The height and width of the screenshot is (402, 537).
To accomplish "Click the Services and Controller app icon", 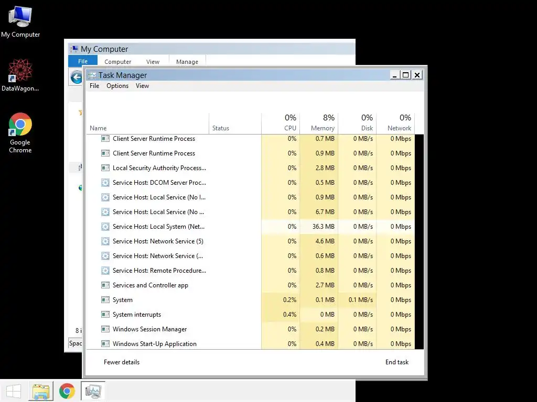I will click(105, 285).
